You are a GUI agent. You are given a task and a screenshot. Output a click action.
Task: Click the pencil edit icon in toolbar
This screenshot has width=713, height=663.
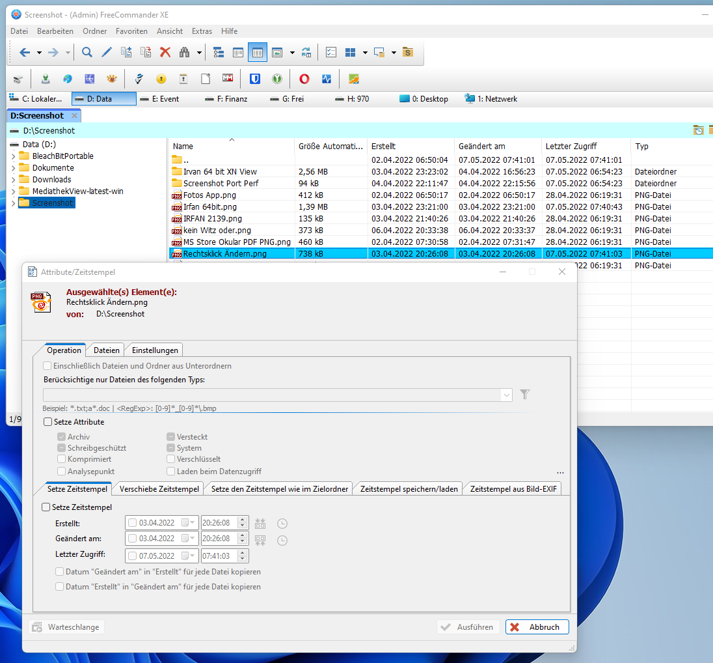coord(107,52)
